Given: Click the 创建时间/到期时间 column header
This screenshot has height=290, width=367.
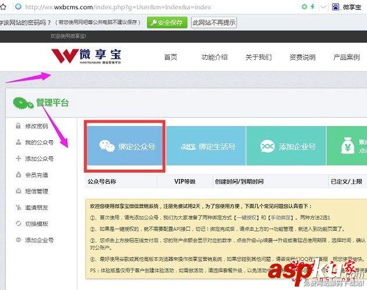Looking at the screenshot, I should 239,181.
